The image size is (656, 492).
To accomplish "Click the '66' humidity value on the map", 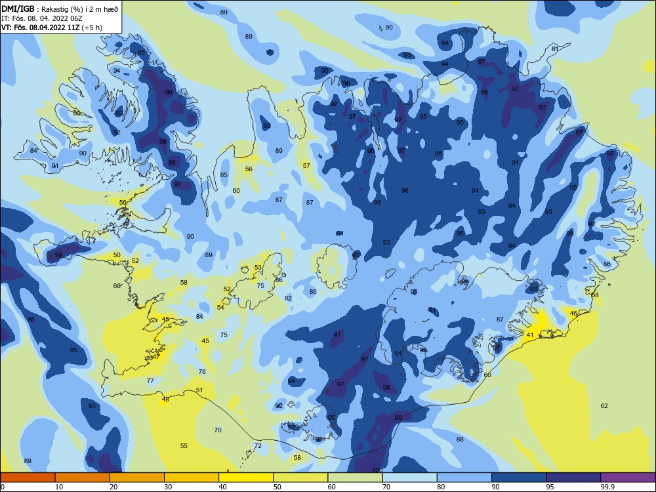I will pos(117,286).
